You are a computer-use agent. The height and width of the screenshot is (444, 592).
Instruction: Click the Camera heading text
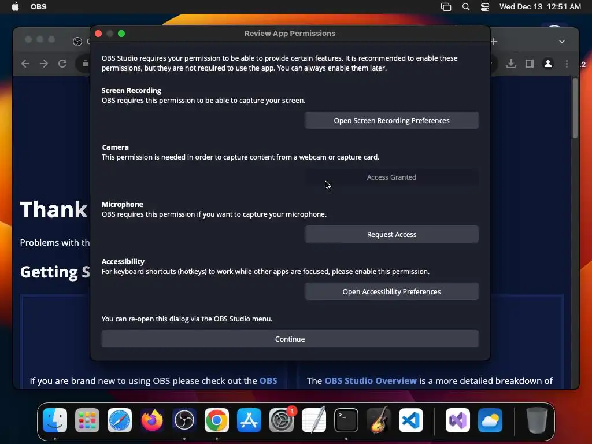pyautogui.click(x=115, y=147)
